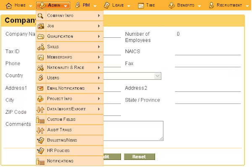252x167 pixels.
Task: Select Bulletins/News menu entry
Action: 69,140
